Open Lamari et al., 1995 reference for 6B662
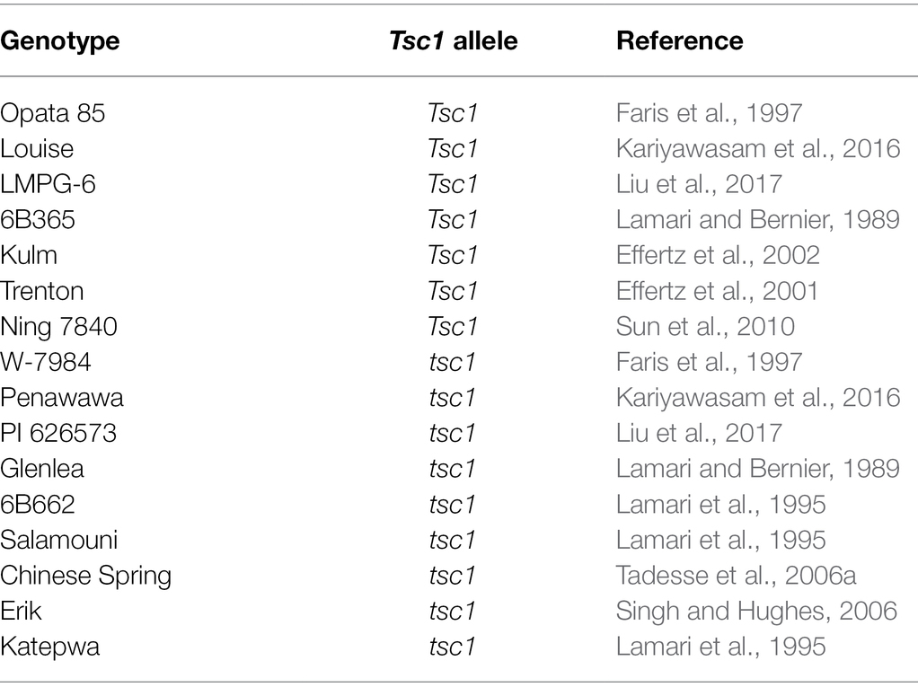Viewport: 918px width, 696px height. (x=720, y=504)
